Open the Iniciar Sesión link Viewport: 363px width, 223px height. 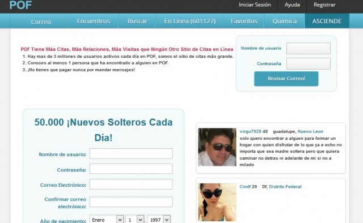(255, 5)
